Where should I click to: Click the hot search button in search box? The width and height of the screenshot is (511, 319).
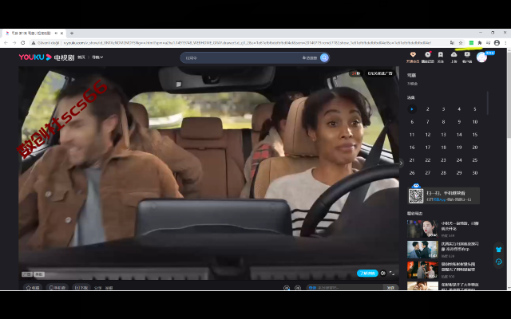point(310,57)
